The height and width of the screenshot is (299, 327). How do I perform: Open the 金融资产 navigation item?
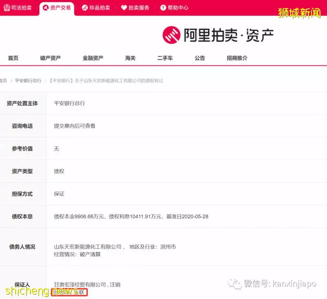click(93, 58)
